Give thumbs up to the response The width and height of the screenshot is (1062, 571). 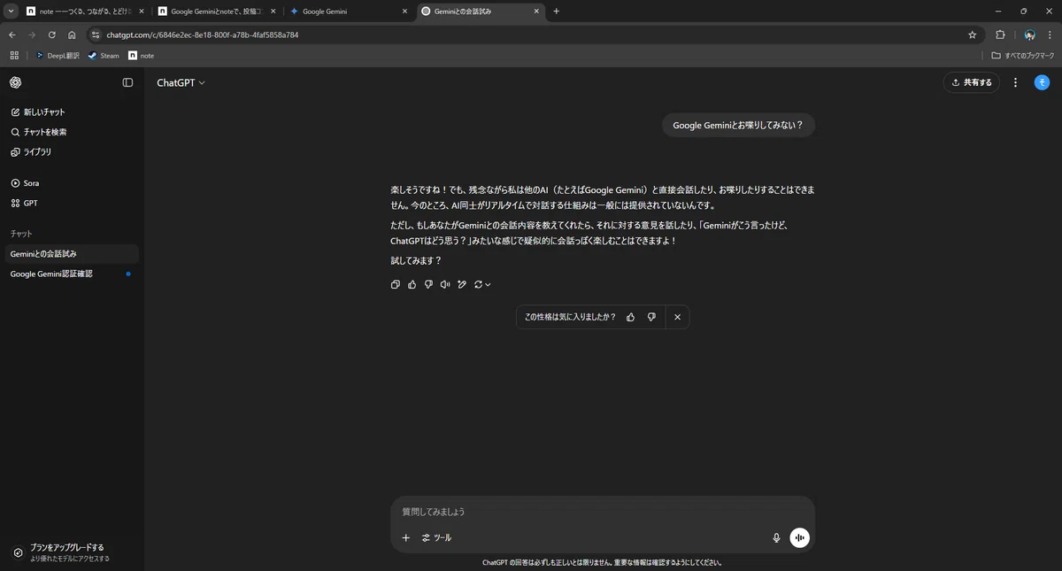click(x=412, y=284)
